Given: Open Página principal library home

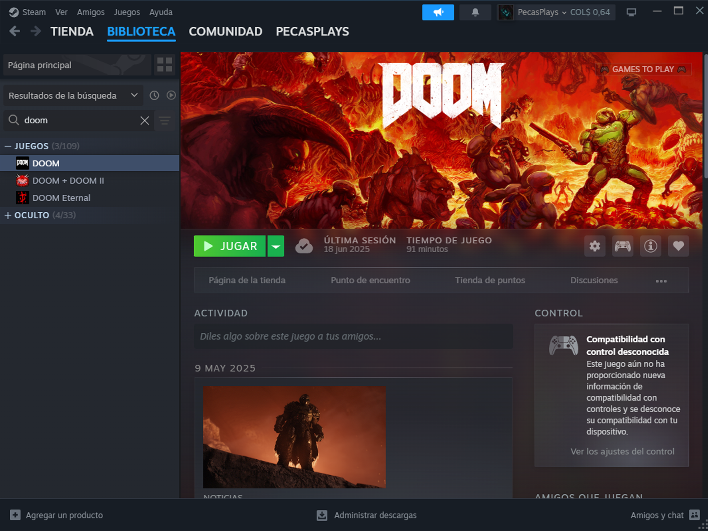Looking at the screenshot, I should click(x=77, y=65).
